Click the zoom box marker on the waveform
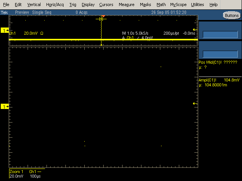 (101, 19)
